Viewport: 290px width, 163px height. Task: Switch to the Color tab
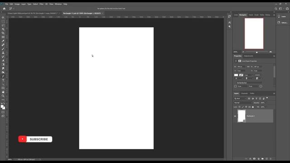[x=236, y=15]
